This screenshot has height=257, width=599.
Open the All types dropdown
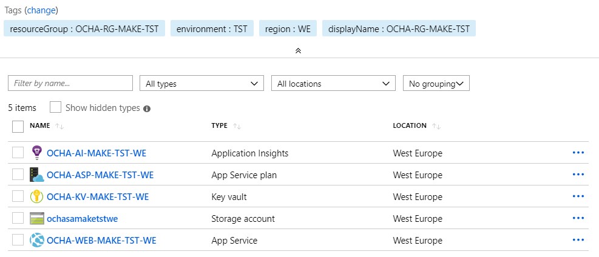(x=201, y=84)
